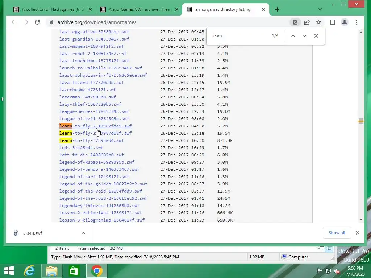Click Show all downloads button
The image size is (371, 278).
coord(337,233)
